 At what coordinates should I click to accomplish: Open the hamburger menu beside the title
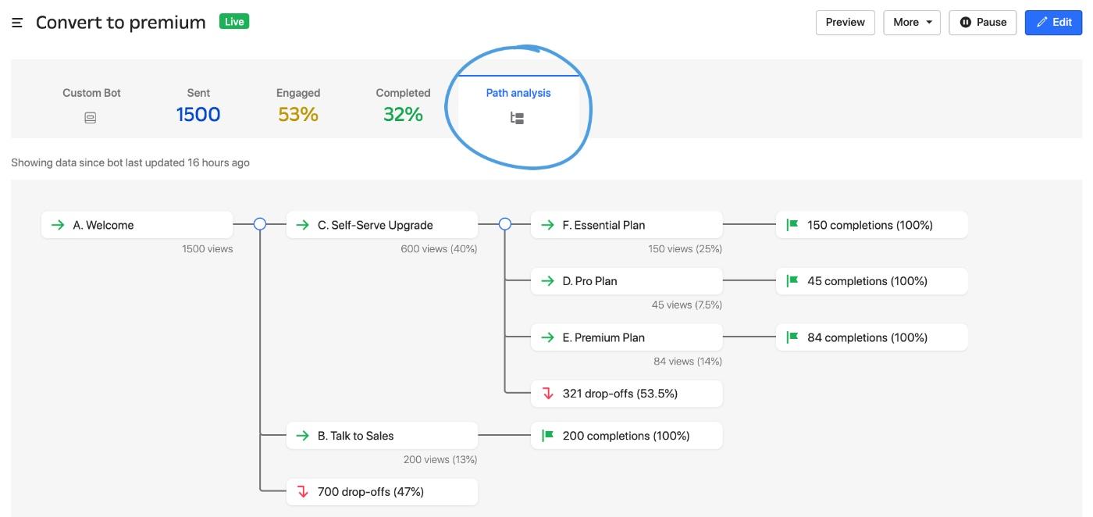point(17,23)
